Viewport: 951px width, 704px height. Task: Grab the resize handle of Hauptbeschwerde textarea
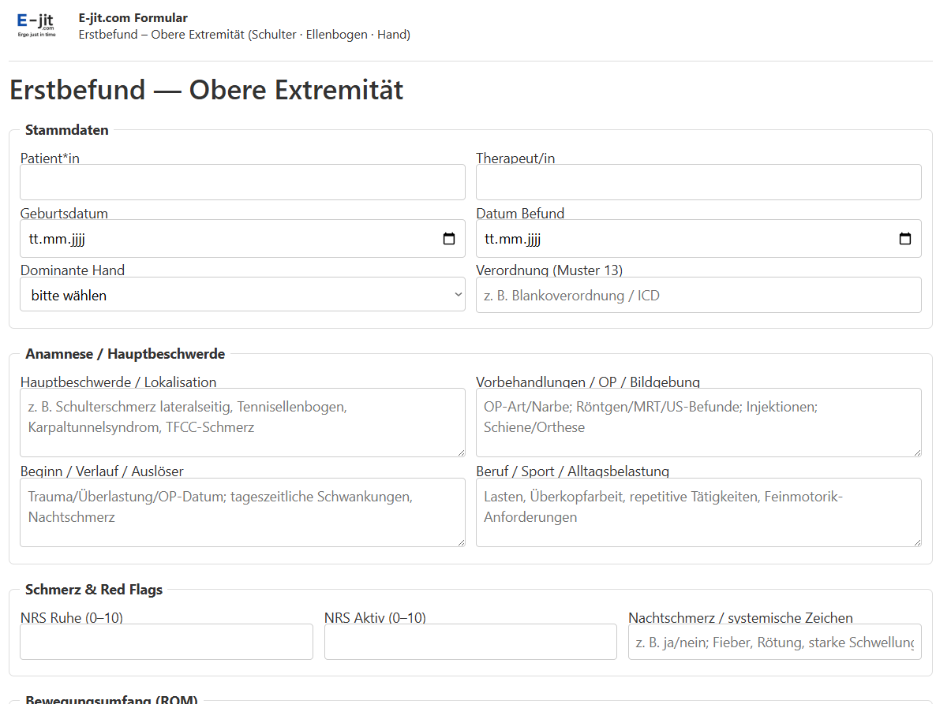[x=460, y=452]
